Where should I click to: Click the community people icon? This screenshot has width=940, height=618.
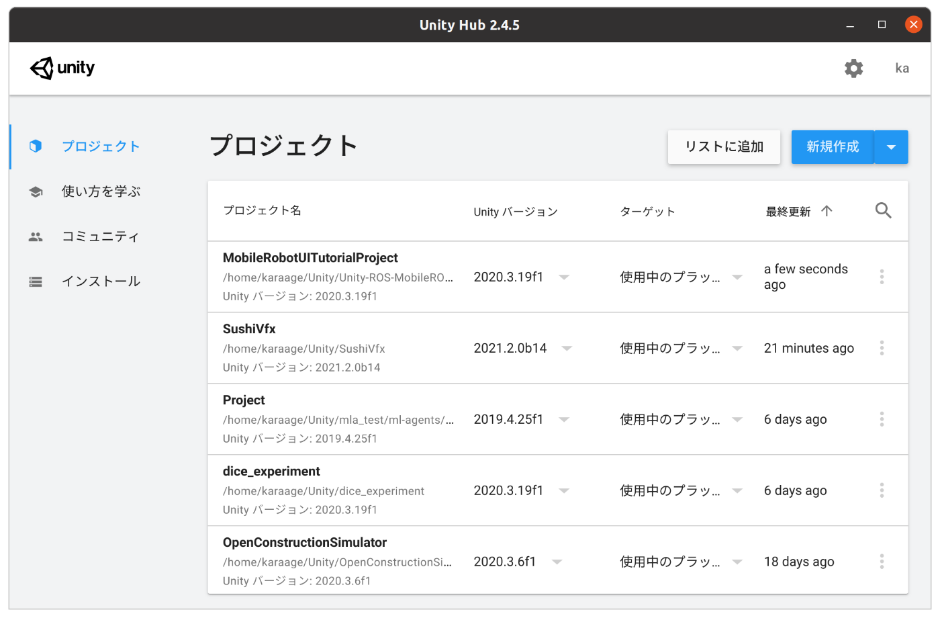[x=36, y=236]
